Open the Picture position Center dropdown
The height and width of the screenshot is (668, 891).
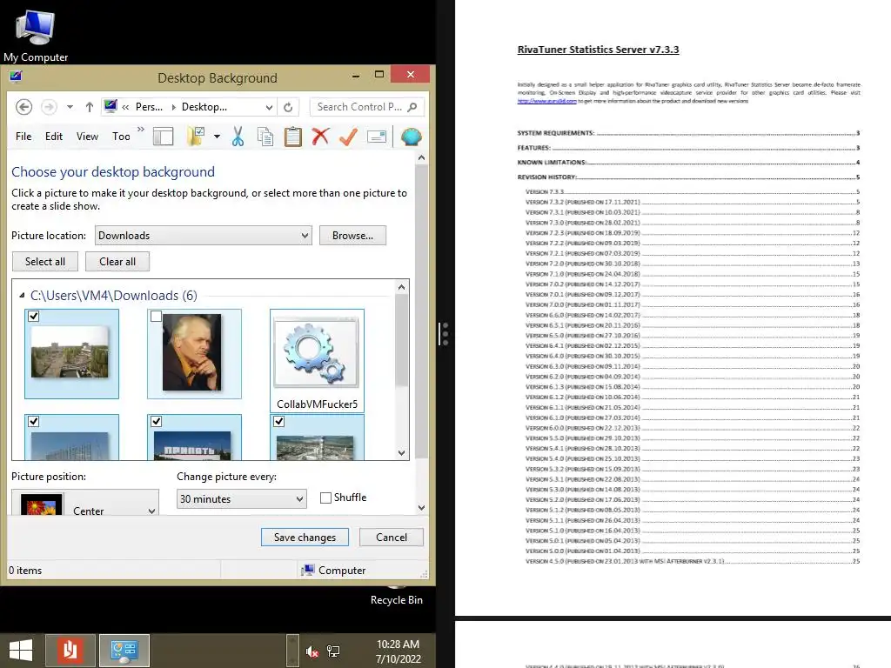(85, 503)
